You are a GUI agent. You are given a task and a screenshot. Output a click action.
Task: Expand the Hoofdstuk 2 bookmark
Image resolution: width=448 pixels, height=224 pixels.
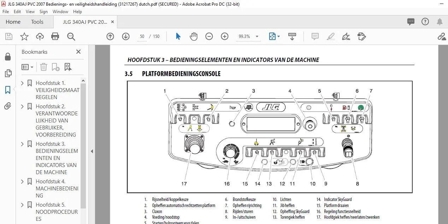click(23, 107)
